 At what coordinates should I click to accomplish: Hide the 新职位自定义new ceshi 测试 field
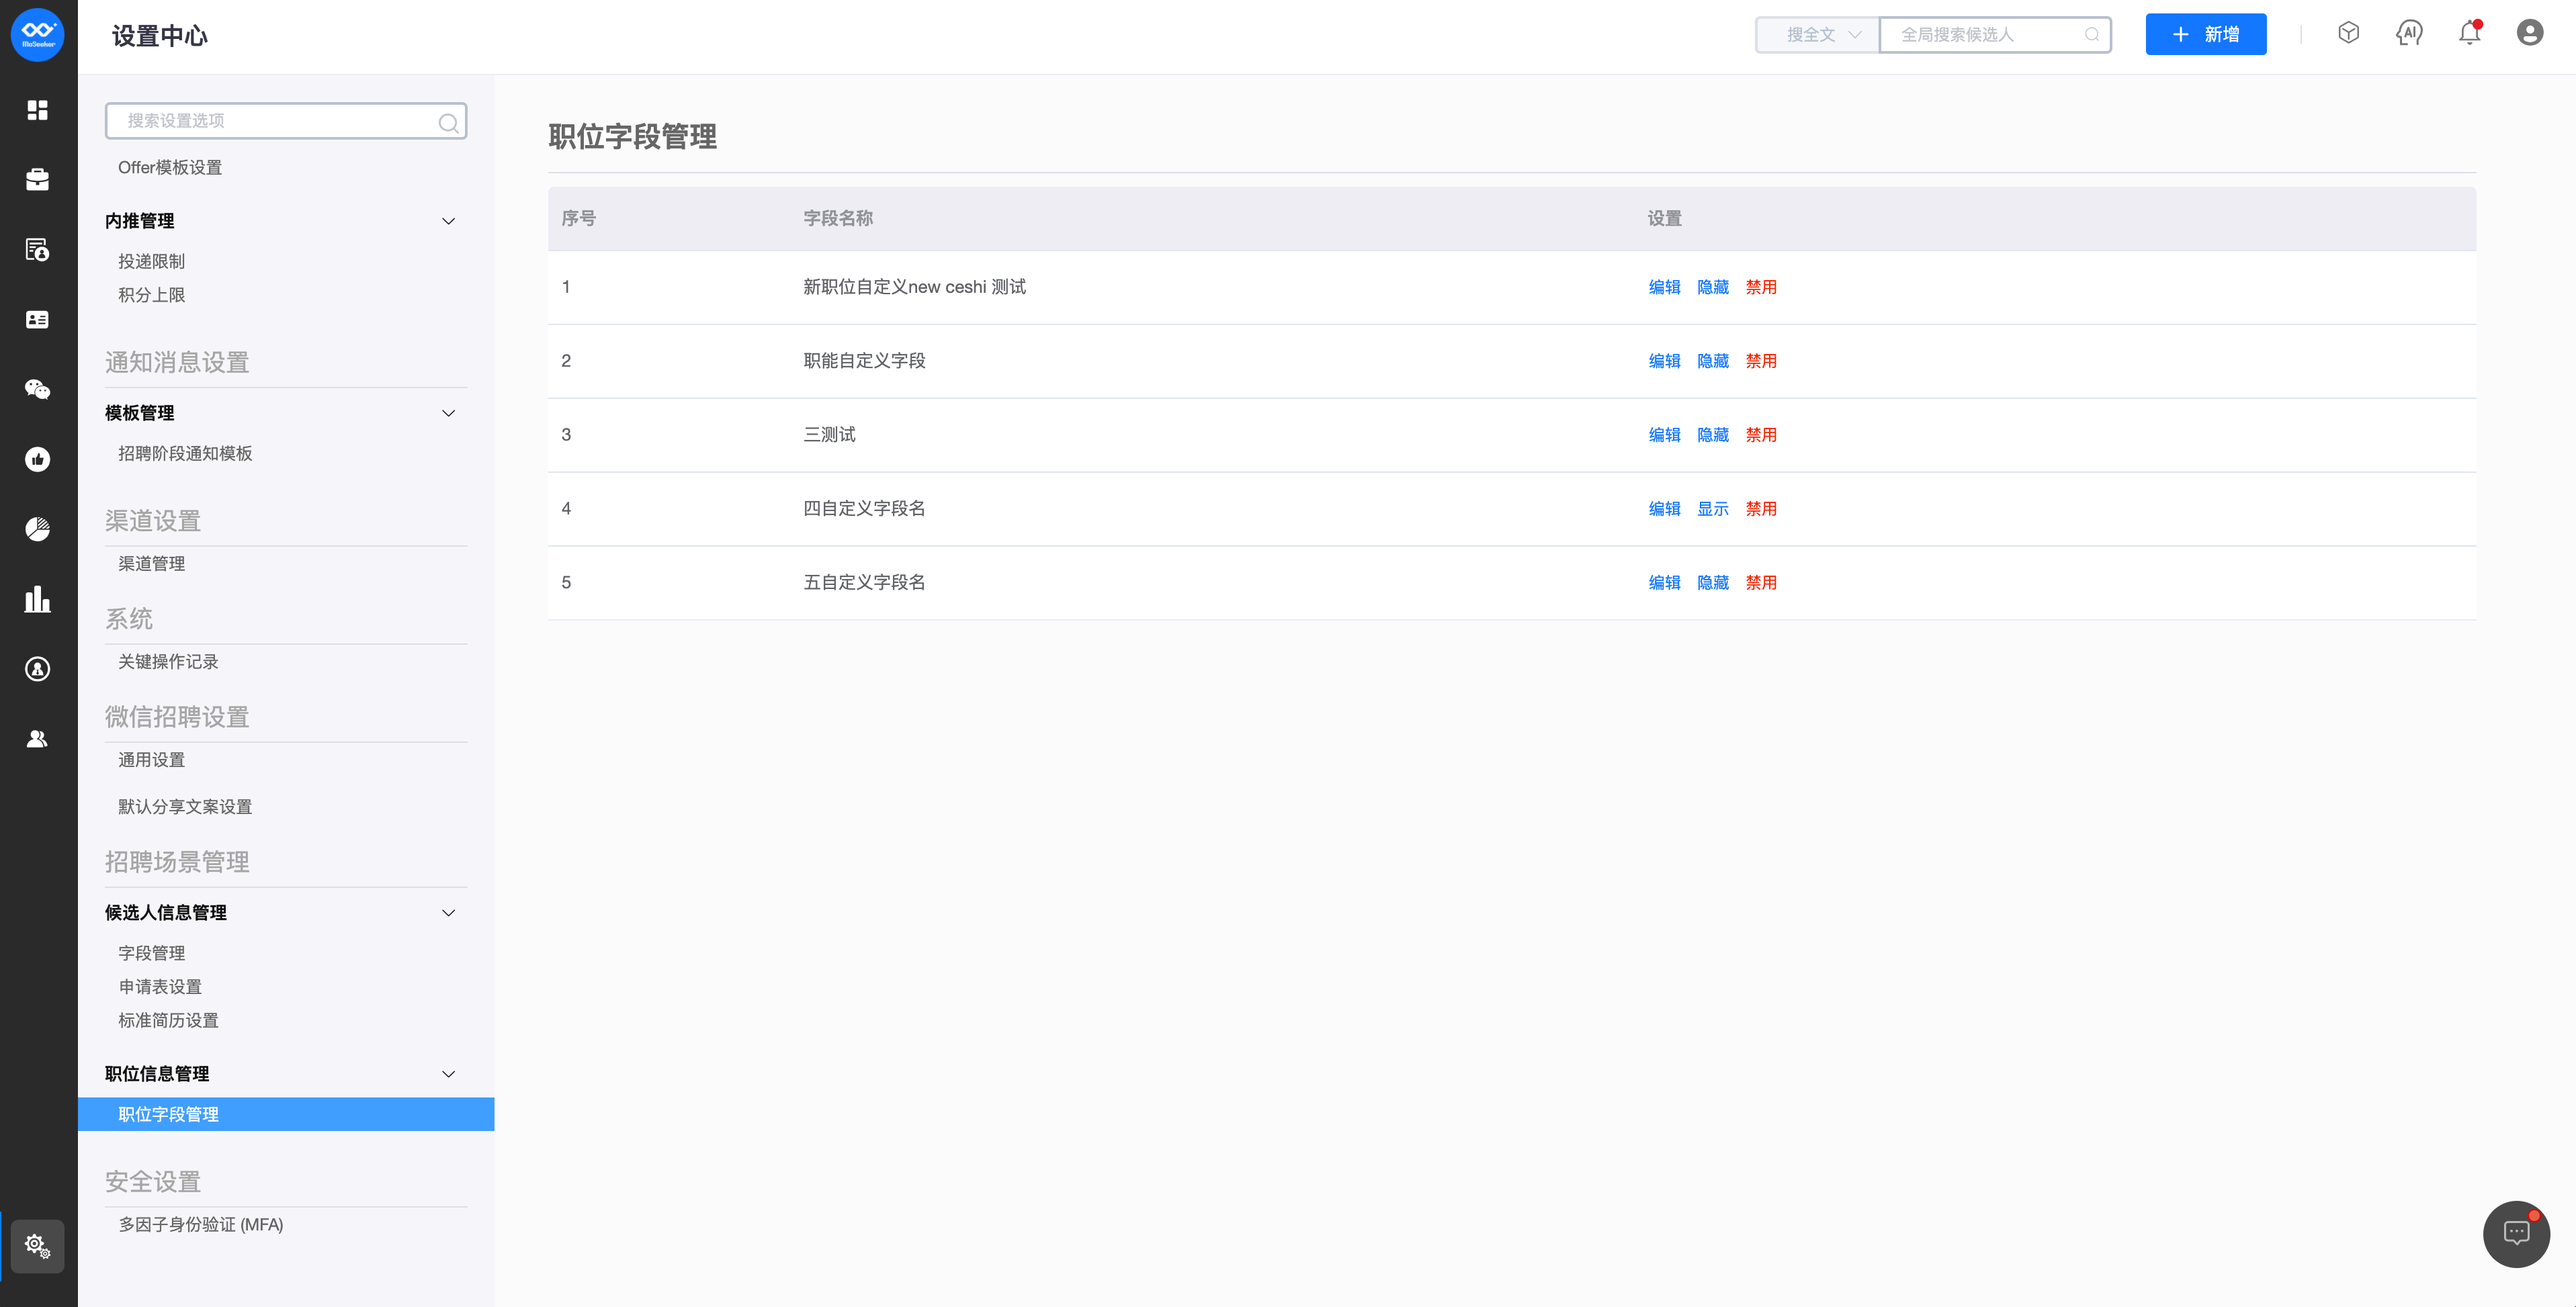click(x=1713, y=287)
